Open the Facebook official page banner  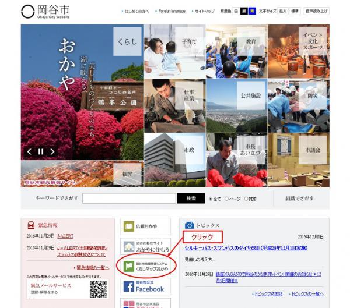146,286
